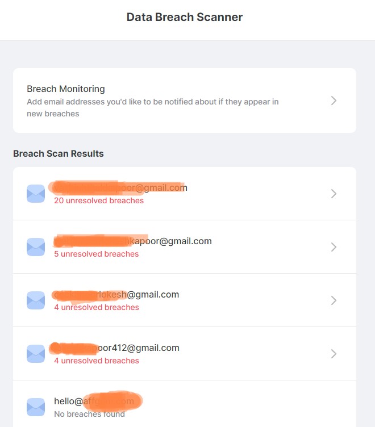Click the envelope icon beside No breaches found

36,407
